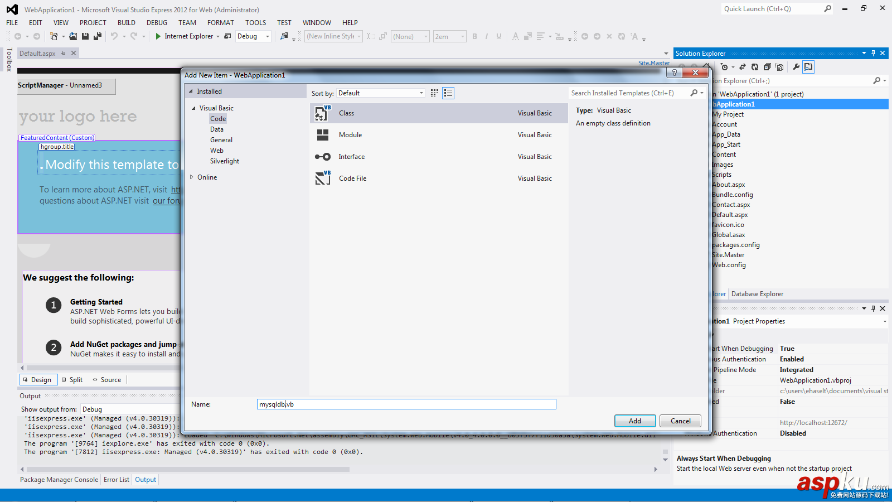Viewport: 892px width, 502px height.
Task: Click the paragraph alignment icon
Action: tap(540, 36)
